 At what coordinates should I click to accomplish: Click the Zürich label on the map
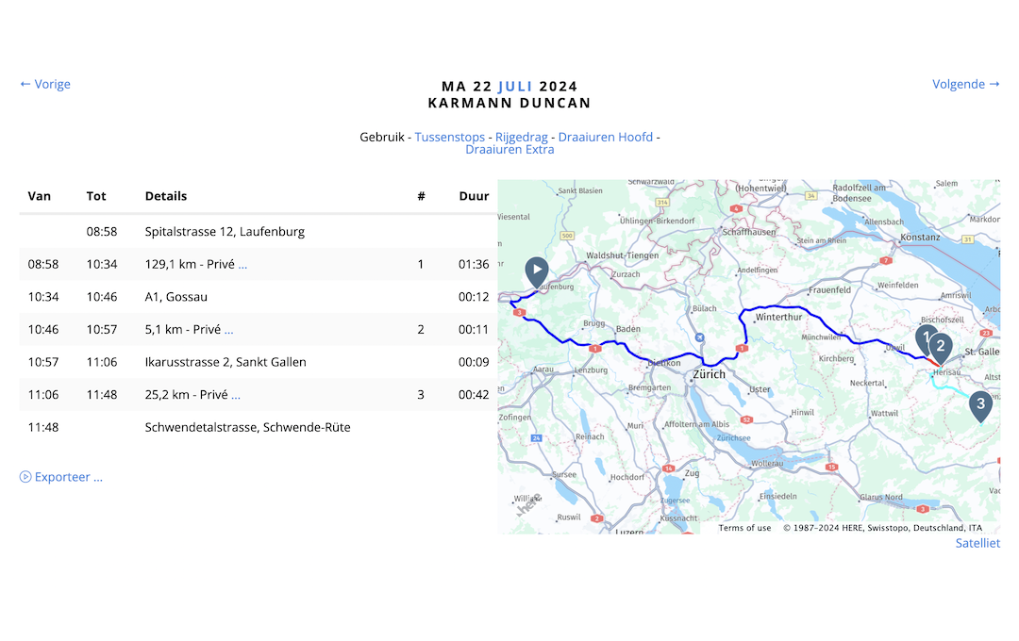pos(709,374)
